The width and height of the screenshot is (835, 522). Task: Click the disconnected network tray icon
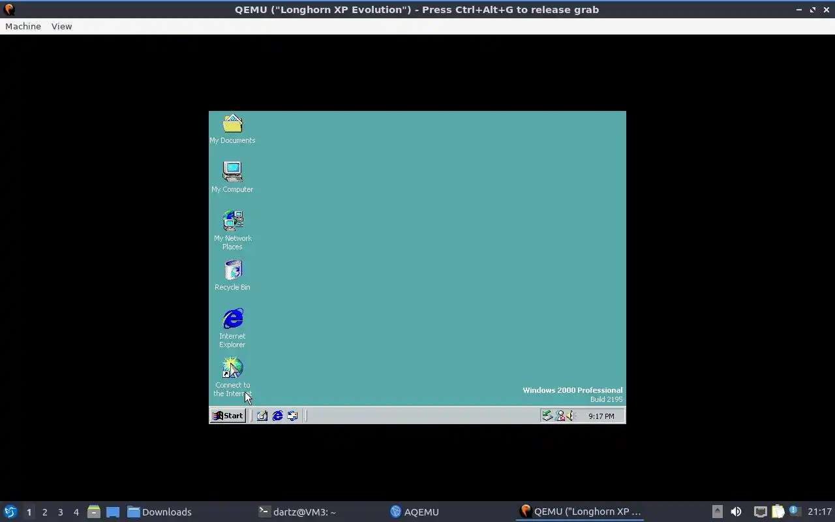(560, 416)
